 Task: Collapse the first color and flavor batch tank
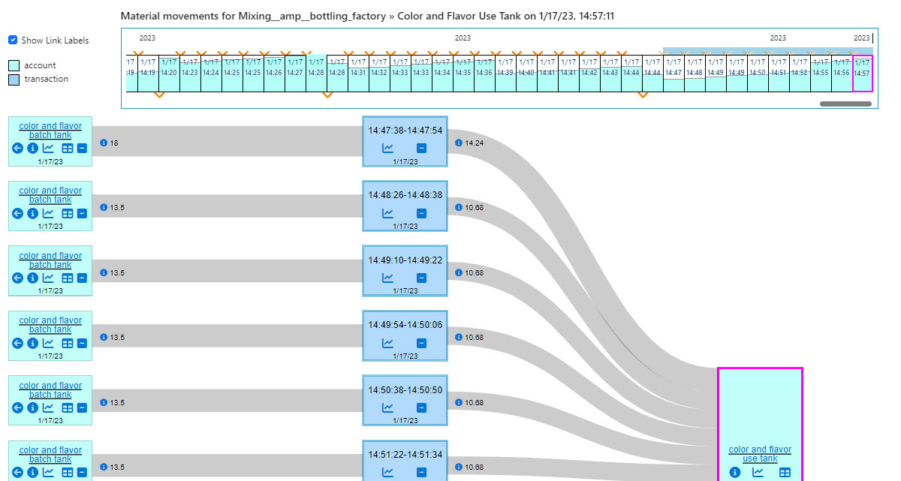82,149
